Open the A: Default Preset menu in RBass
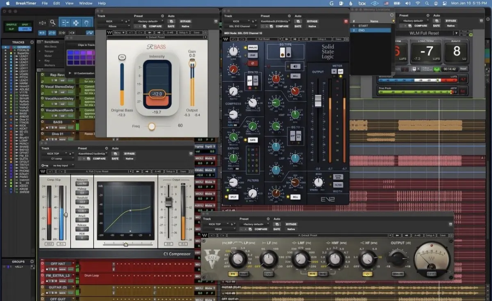The height and width of the screenshot is (301, 492). pyautogui.click(x=157, y=37)
